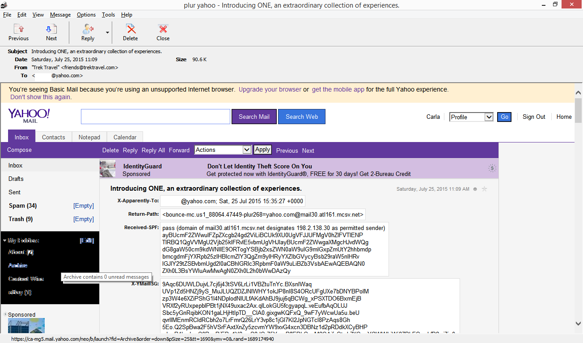
Task: Click the Sponsored ad image in the sidebar
Action: pos(26,326)
